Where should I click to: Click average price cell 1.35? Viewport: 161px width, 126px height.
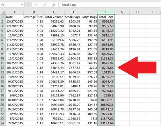(34, 26)
